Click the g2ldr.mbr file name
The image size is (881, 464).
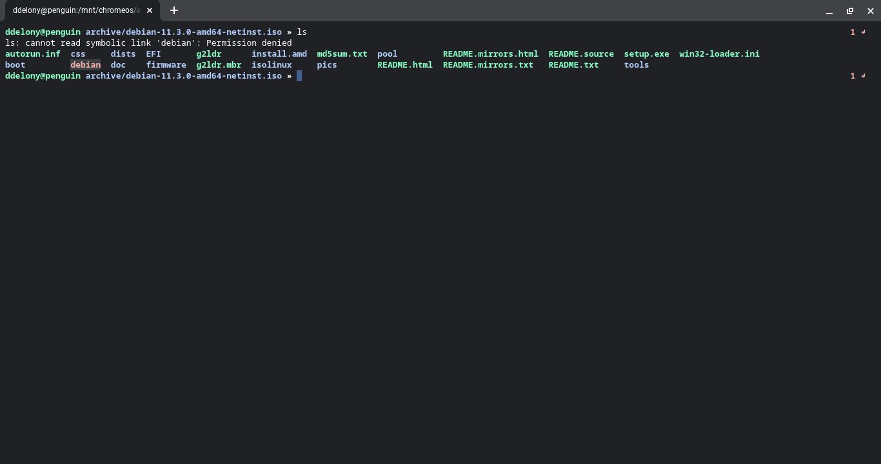pyautogui.click(x=219, y=65)
